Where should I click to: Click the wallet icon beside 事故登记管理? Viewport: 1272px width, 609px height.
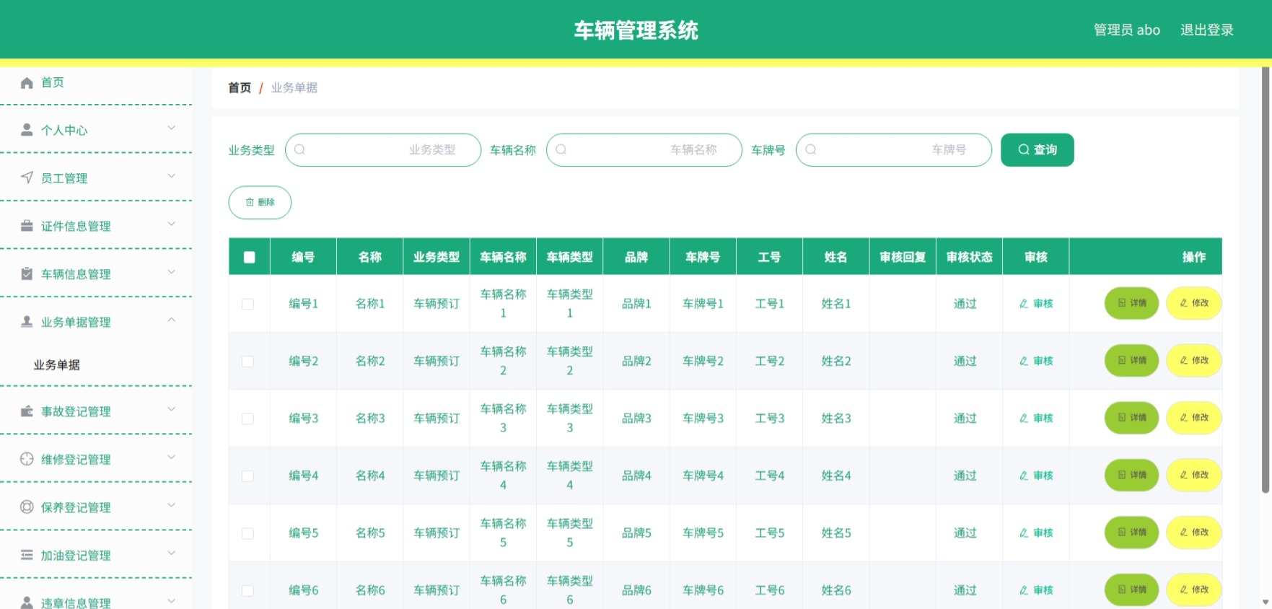pyautogui.click(x=27, y=411)
